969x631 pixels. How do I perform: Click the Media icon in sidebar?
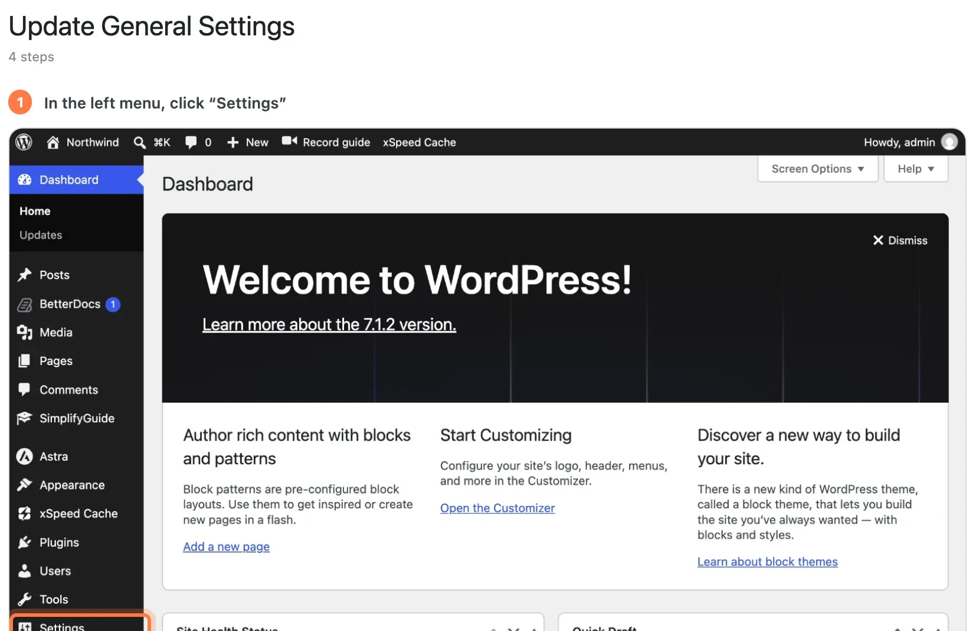click(x=25, y=333)
